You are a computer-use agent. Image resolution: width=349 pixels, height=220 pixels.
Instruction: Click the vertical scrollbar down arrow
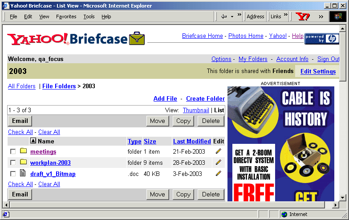[343, 197]
